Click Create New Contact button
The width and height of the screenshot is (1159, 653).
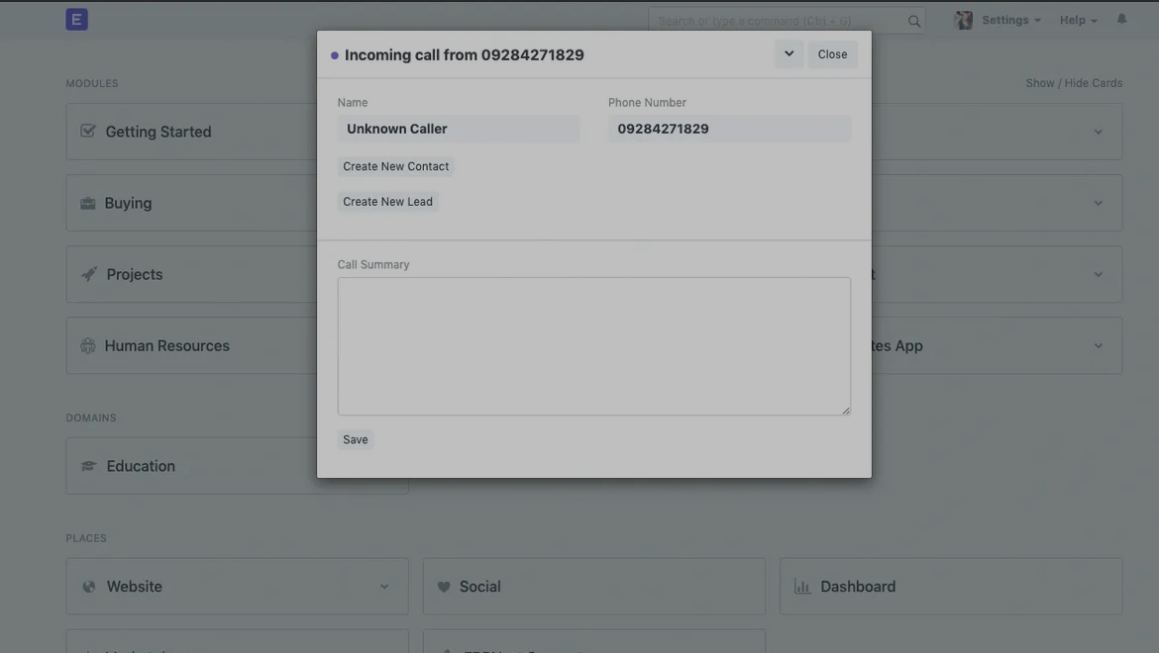click(x=395, y=166)
